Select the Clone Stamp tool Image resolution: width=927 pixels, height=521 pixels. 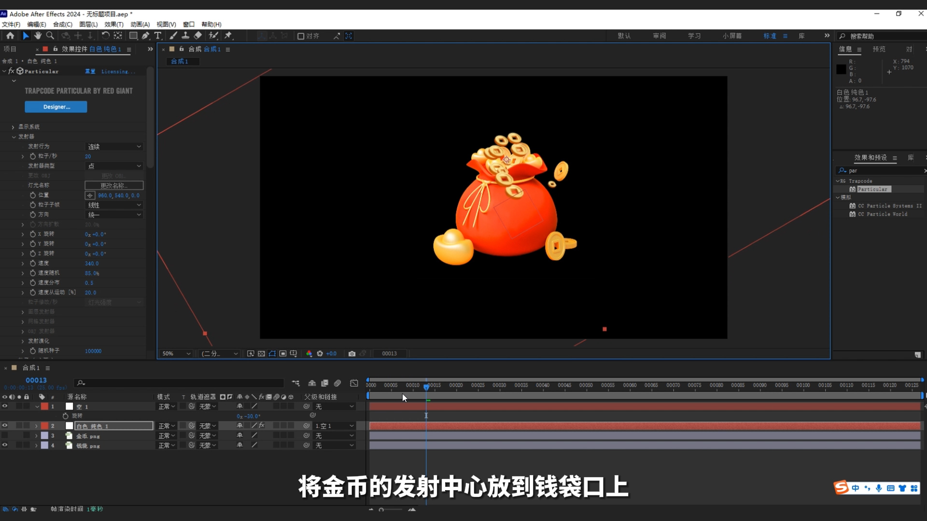click(185, 36)
